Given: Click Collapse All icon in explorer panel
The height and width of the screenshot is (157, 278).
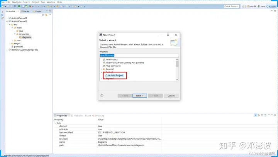Looking at the screenshot, I should pyautogui.click(x=43, y=15).
